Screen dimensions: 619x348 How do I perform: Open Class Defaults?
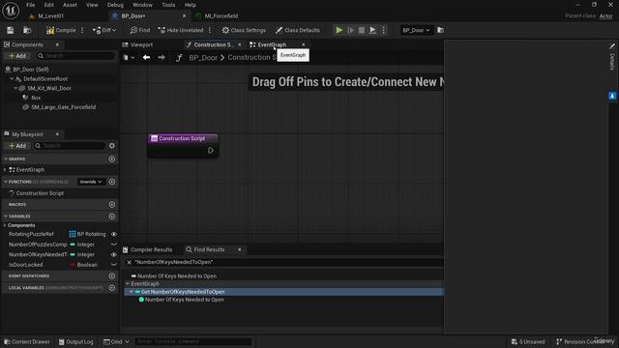point(298,30)
